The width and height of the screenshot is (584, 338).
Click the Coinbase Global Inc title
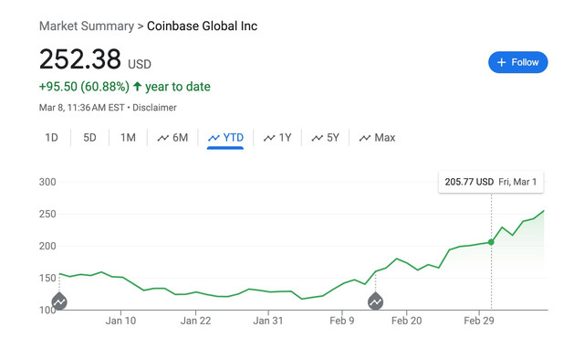202,26
